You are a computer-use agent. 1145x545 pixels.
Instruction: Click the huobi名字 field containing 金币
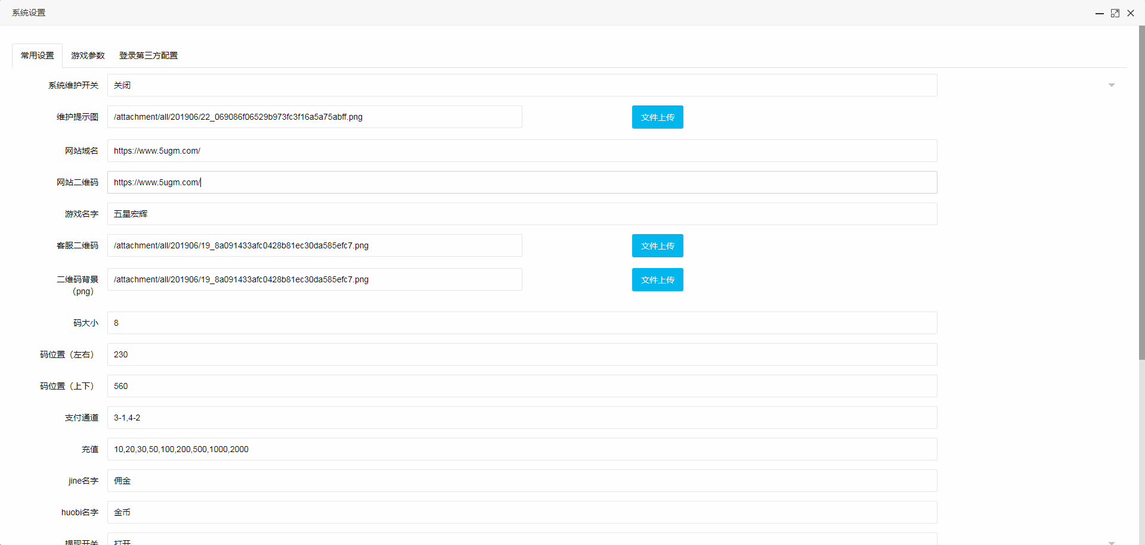tap(522, 512)
